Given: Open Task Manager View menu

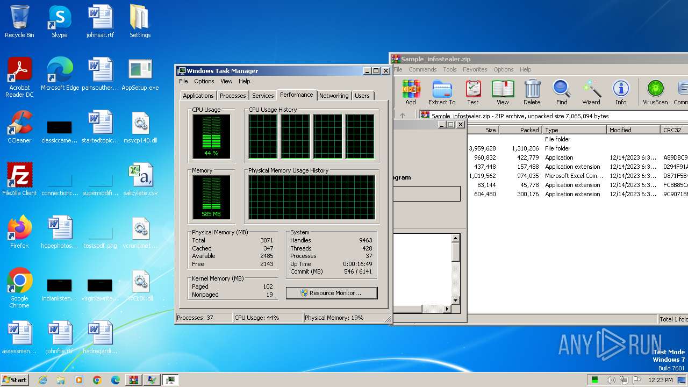Looking at the screenshot, I should tap(226, 81).
